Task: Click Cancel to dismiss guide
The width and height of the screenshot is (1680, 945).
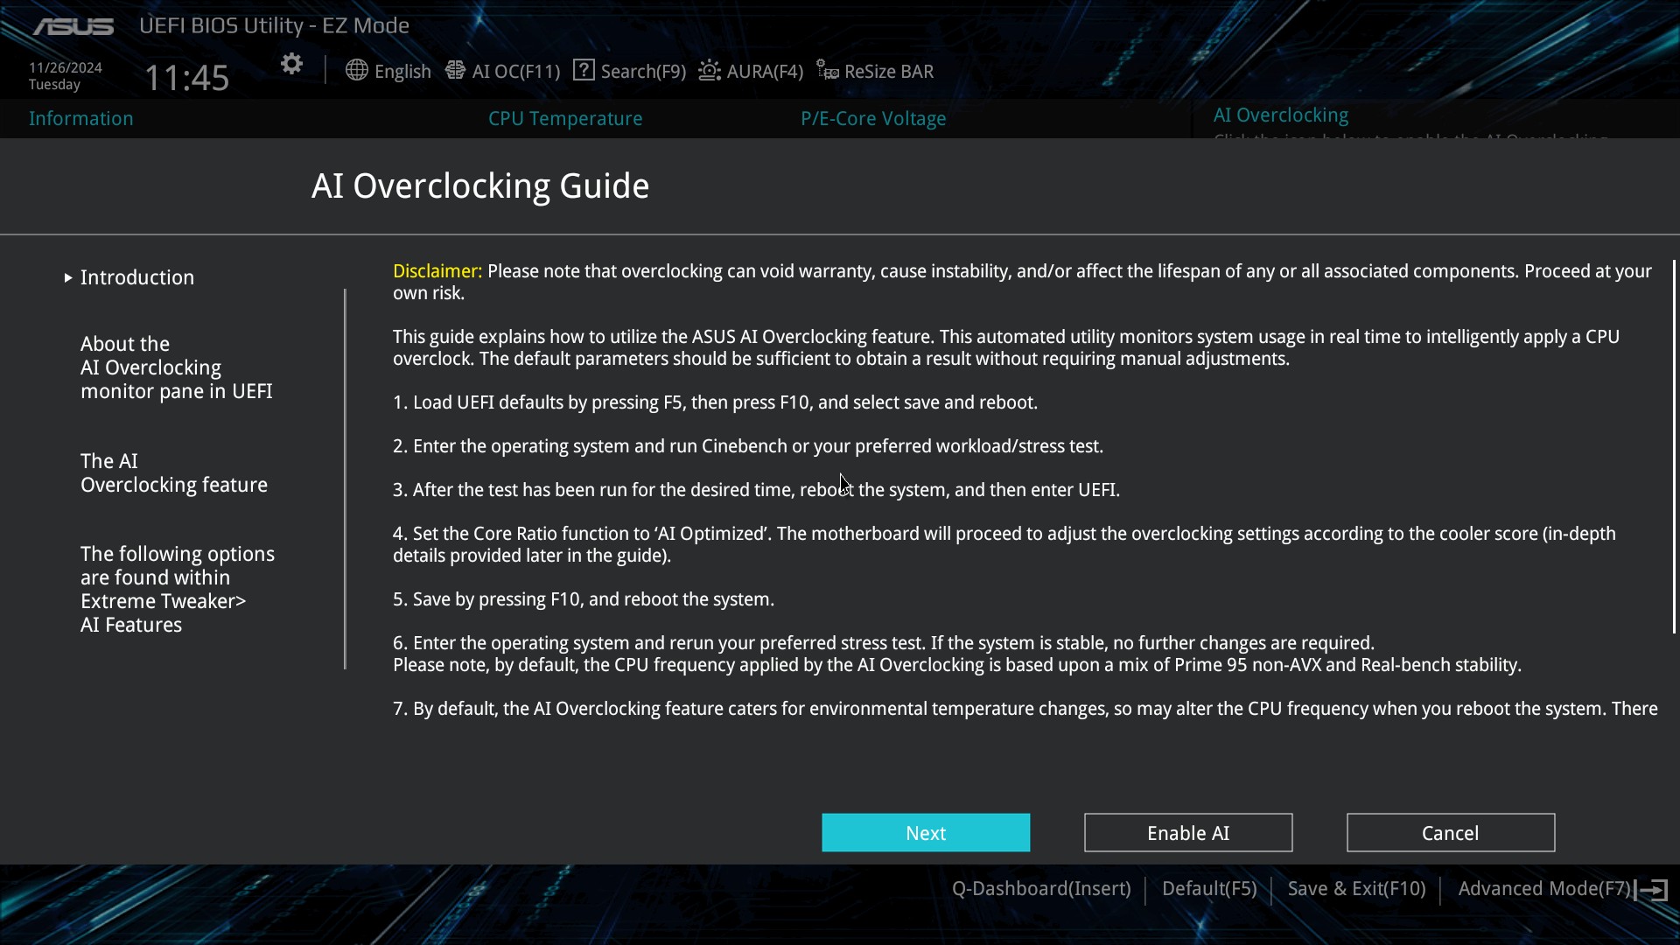Action: [x=1451, y=833]
